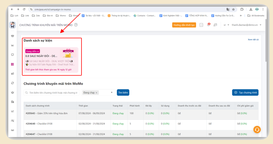
Task: Click the sync refresh icon in sidebar
Action: (x=13, y=83)
